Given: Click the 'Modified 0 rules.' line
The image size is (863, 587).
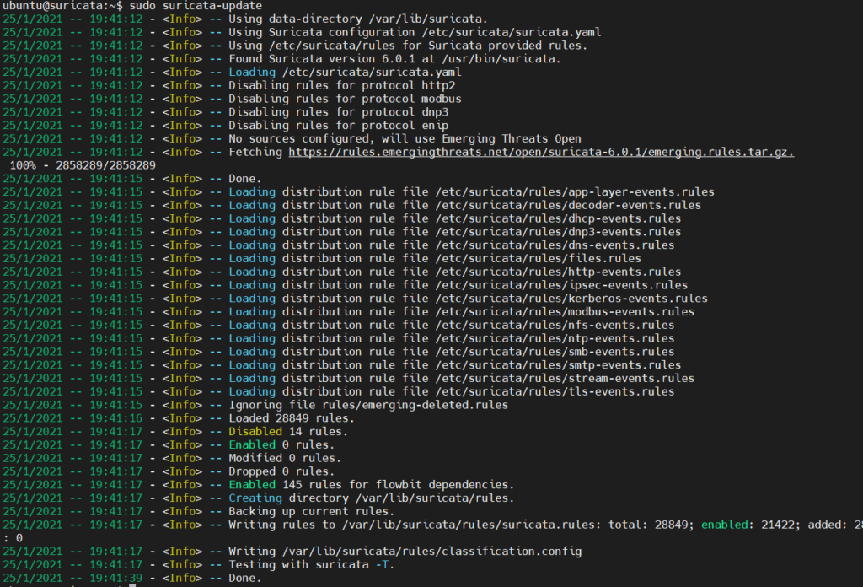Looking at the screenshot, I should pyautogui.click(x=285, y=458).
